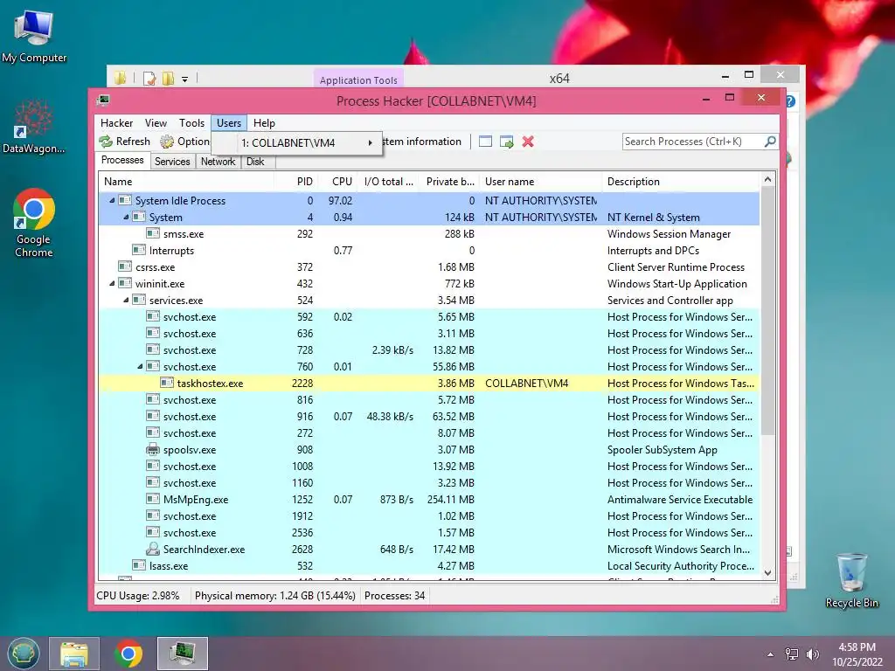
Task: Sort by the Name column header
Action: click(186, 182)
